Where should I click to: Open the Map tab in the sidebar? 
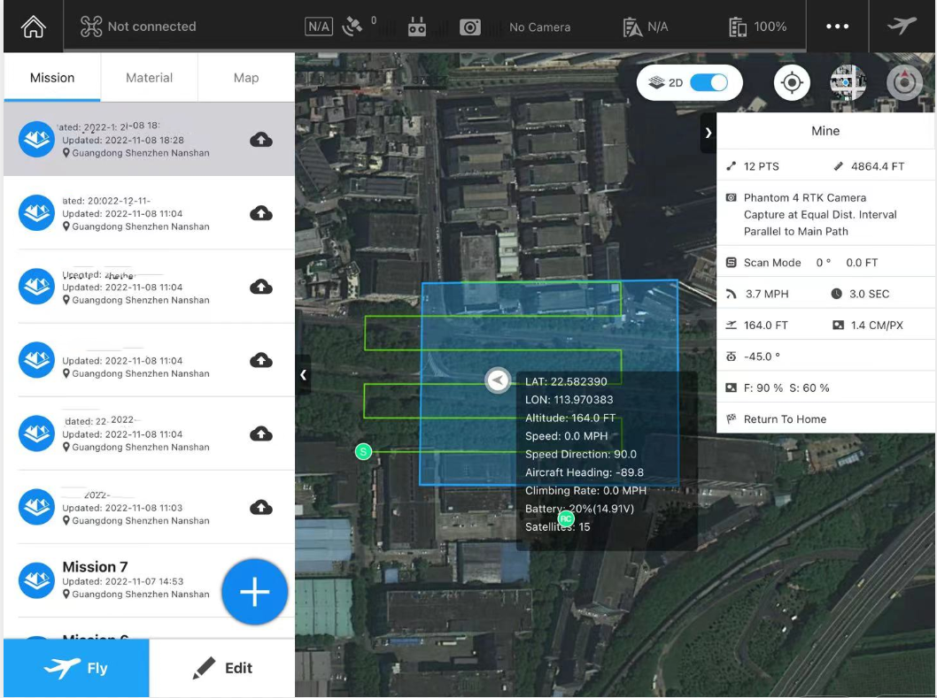(245, 78)
